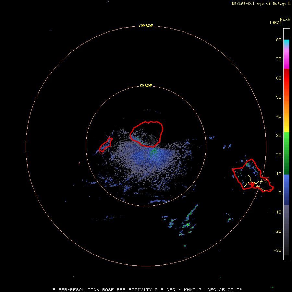Click the 30 value on the dBZ scale
292x292 pixels.
(x=279, y=136)
